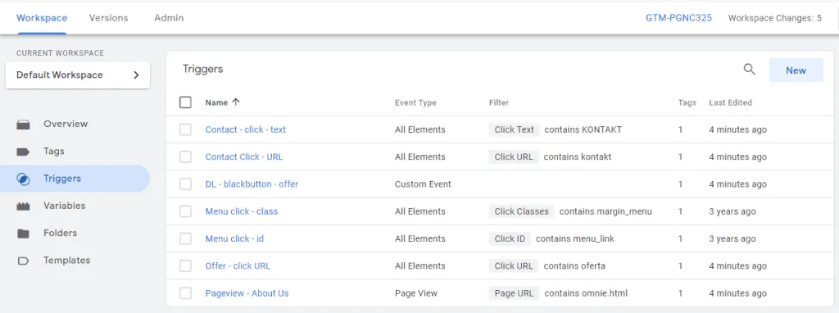Click the Folders icon in sidebar
The image size is (839, 313).
click(x=23, y=234)
